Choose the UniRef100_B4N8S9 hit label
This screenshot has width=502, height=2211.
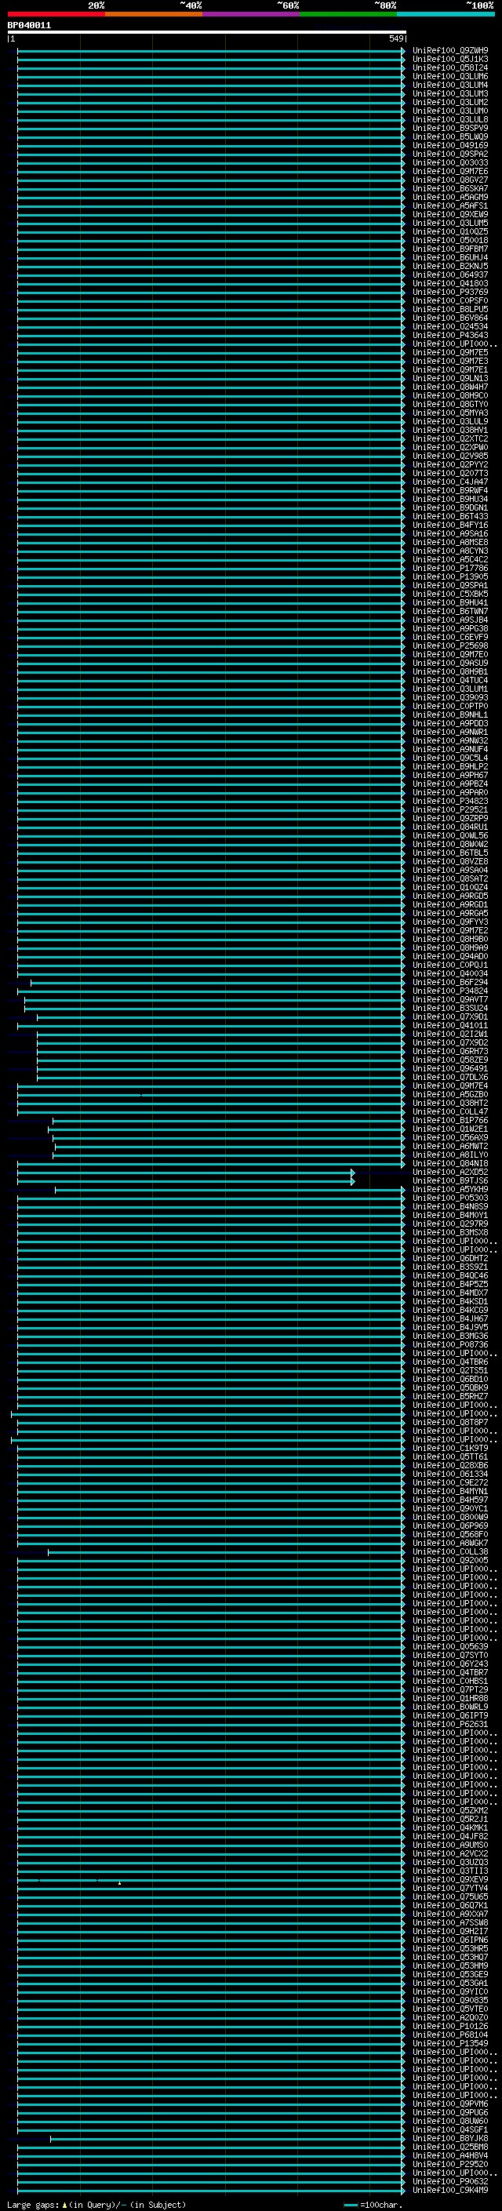tap(450, 1206)
